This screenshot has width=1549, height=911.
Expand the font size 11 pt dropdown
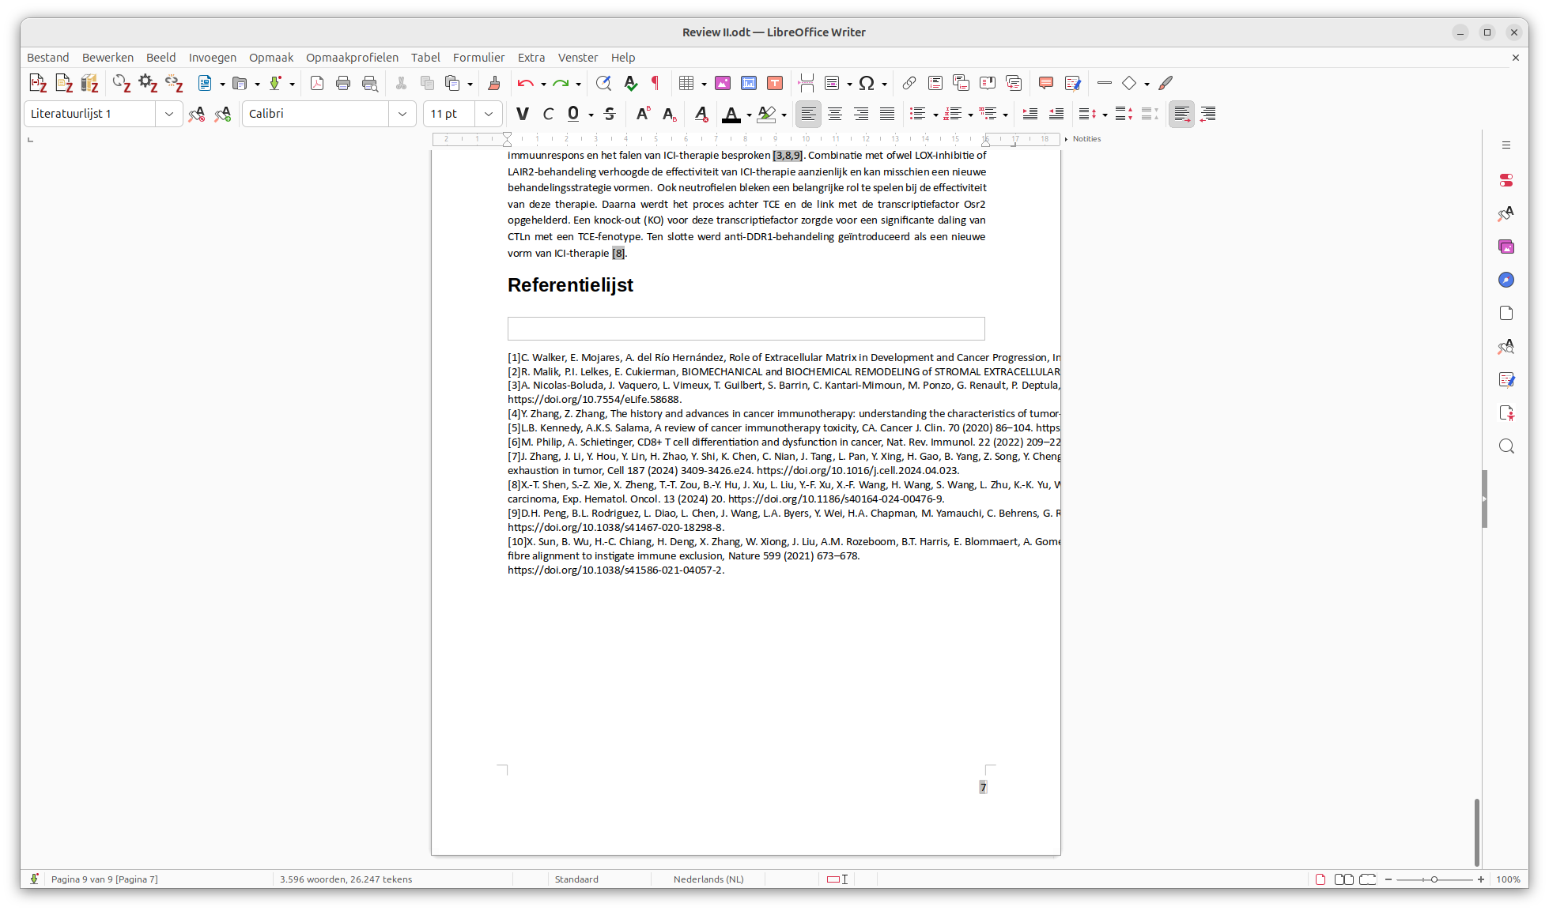click(x=489, y=114)
